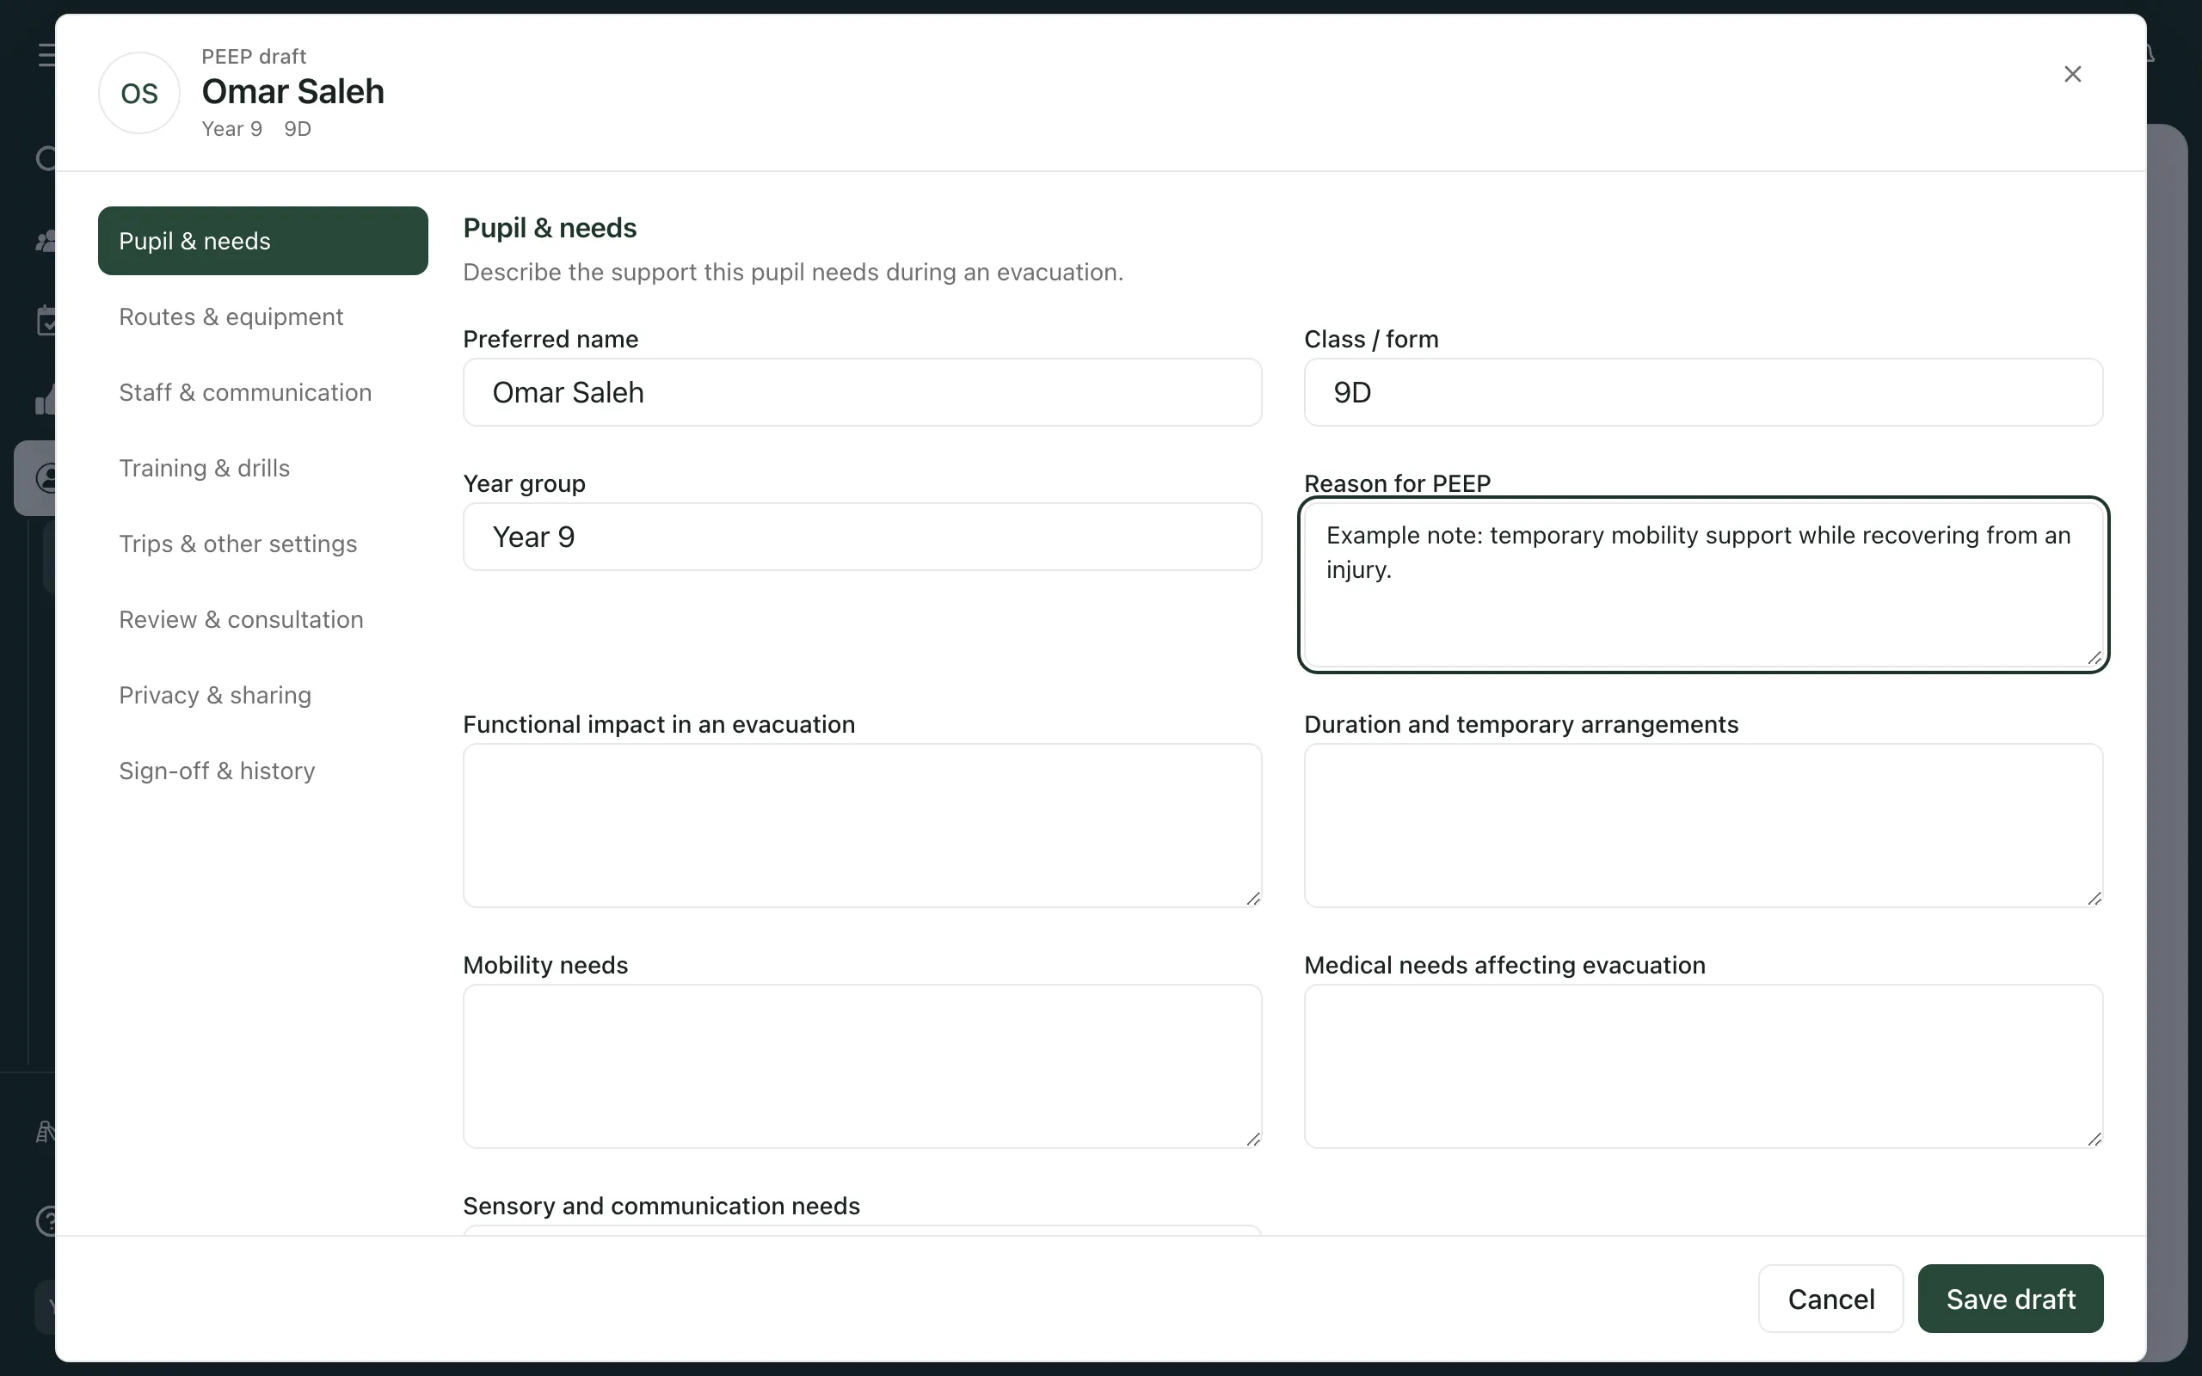Click Medical needs affecting evacuation textarea

(x=1702, y=1066)
